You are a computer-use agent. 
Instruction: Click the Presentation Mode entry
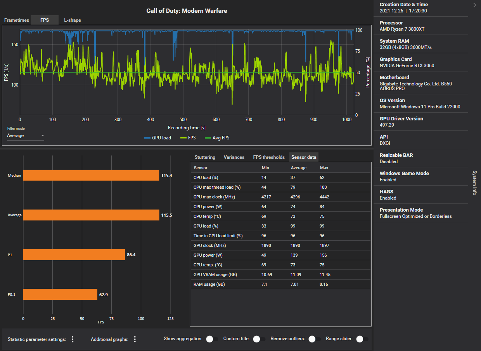click(x=421, y=213)
